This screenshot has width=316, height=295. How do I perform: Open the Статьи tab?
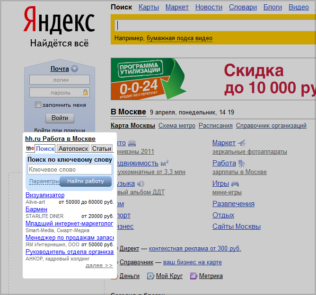(x=102, y=148)
